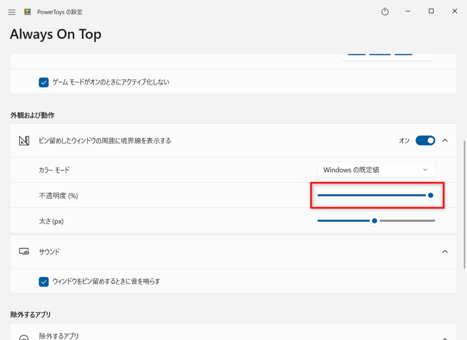Minimize the PowerToys settings window
Screen dimensions: 467x340
point(408,11)
